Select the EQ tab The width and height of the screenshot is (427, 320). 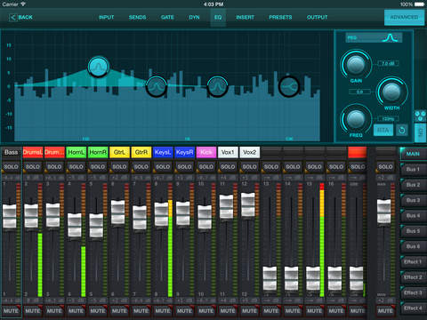(x=218, y=18)
